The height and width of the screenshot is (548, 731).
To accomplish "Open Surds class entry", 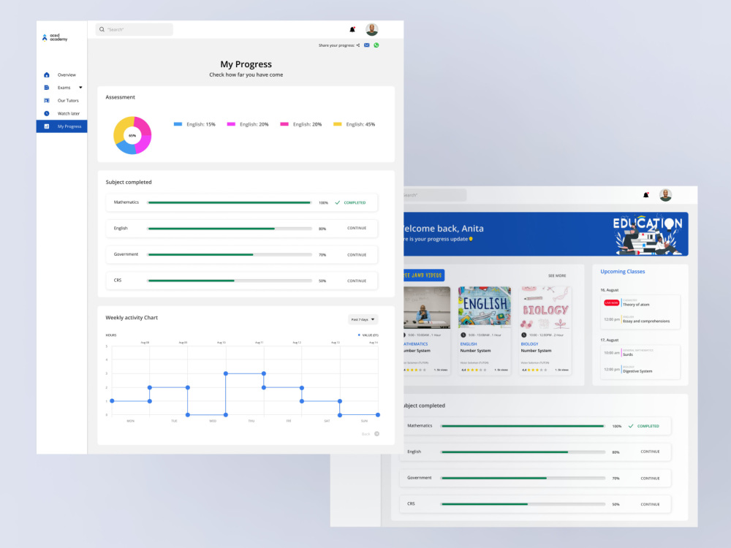I will (x=628, y=354).
